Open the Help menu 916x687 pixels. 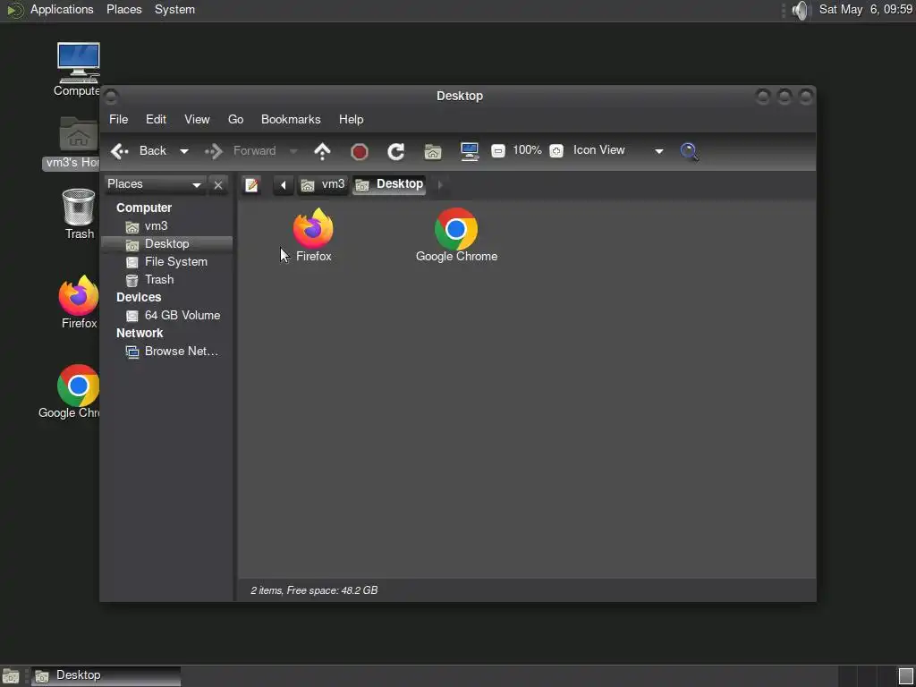[351, 119]
